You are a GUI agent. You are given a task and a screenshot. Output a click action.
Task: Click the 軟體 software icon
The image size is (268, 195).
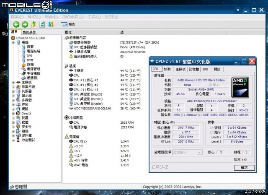(x=18, y=122)
